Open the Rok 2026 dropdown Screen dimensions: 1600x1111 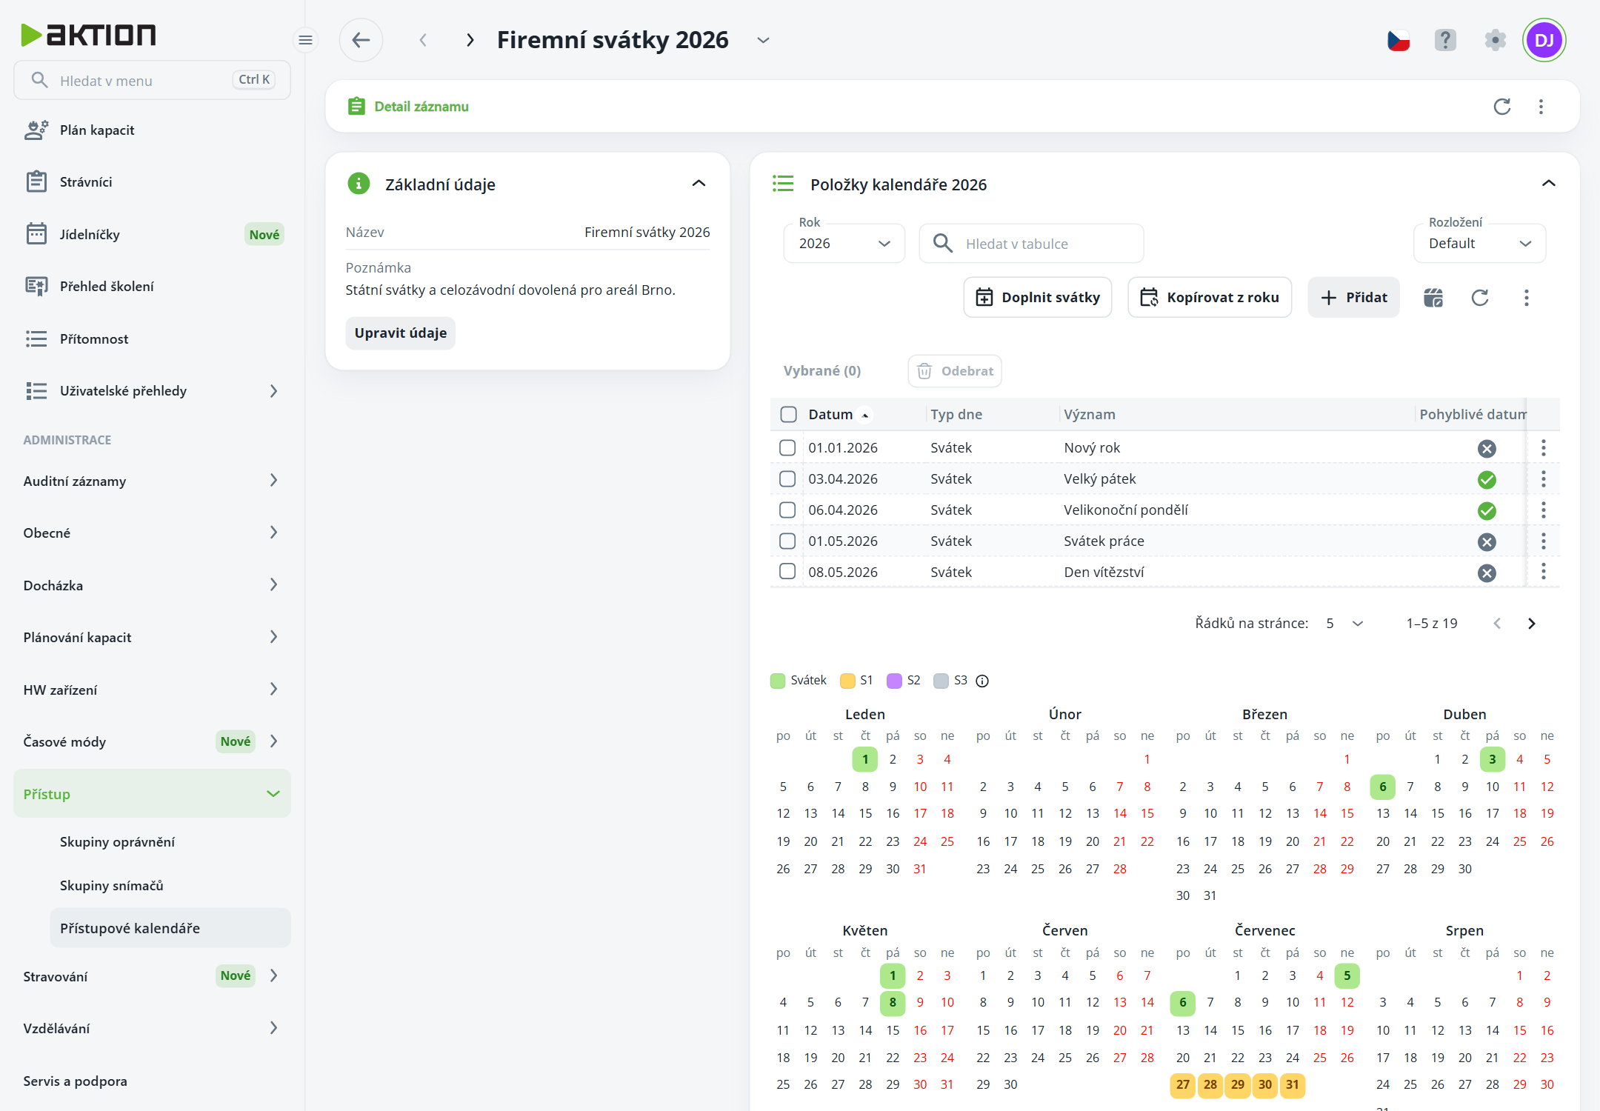point(844,244)
